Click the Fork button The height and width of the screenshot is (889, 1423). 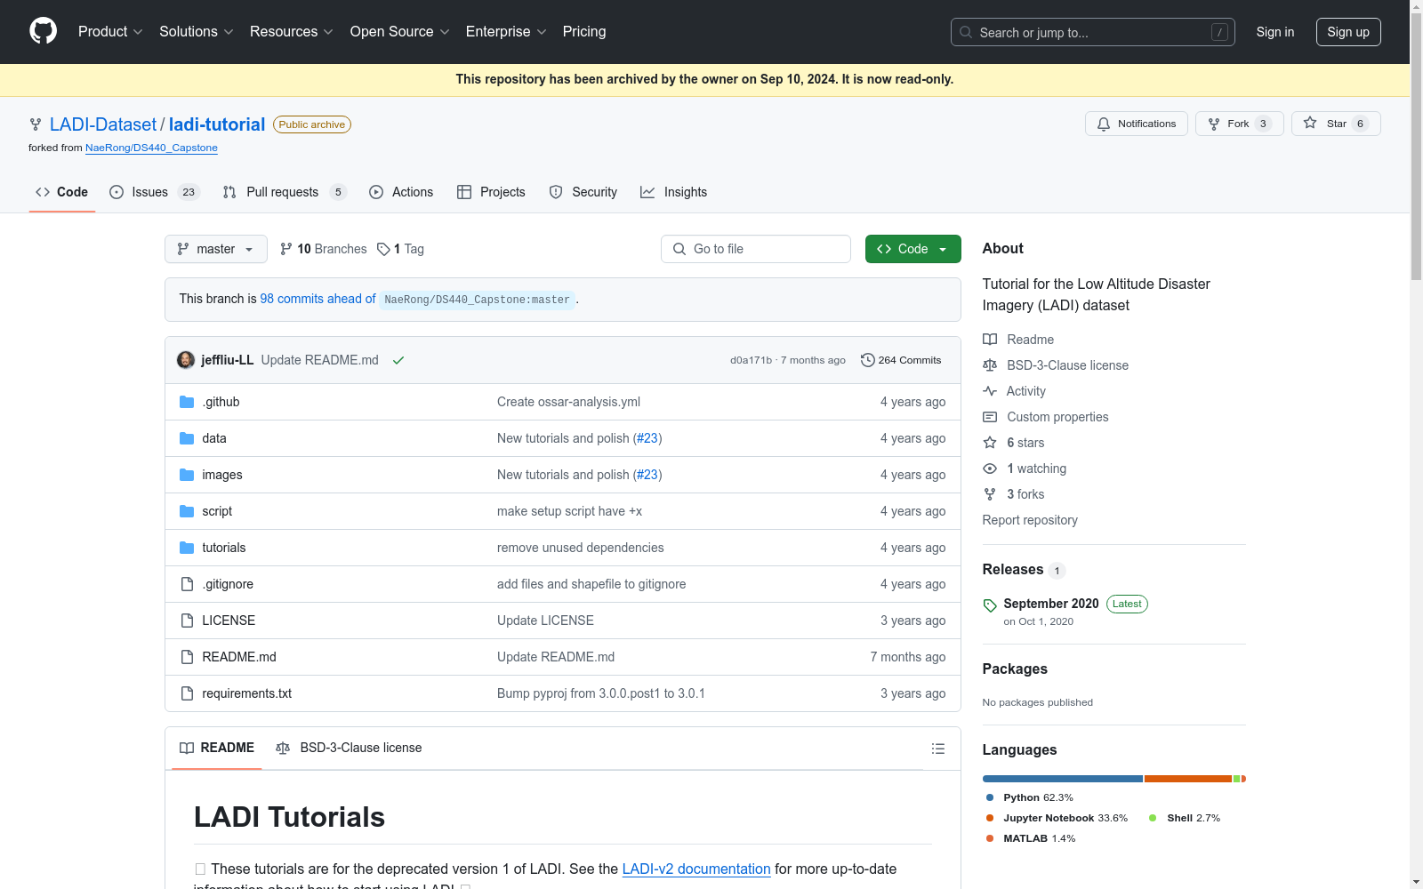click(1240, 124)
